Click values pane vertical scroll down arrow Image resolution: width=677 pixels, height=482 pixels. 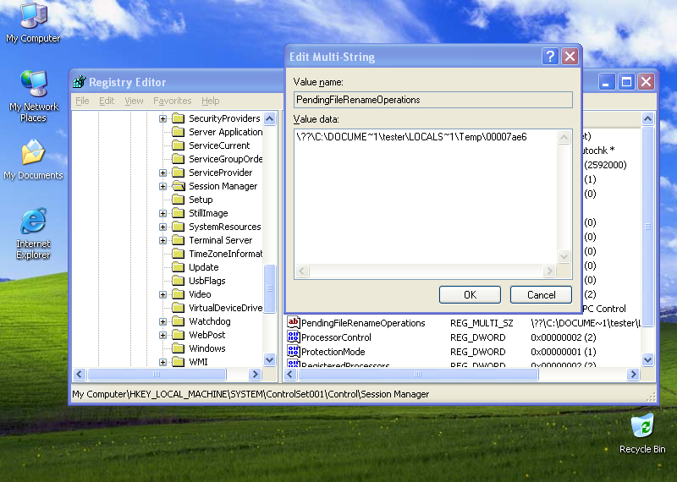pyautogui.click(x=647, y=359)
